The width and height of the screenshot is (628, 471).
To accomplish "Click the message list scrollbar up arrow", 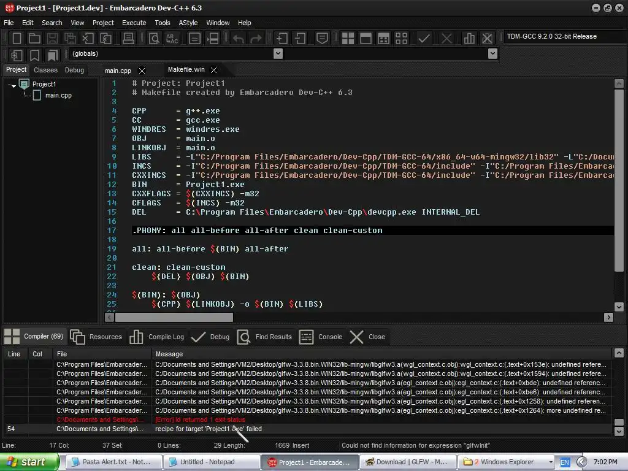I will click(x=619, y=353).
